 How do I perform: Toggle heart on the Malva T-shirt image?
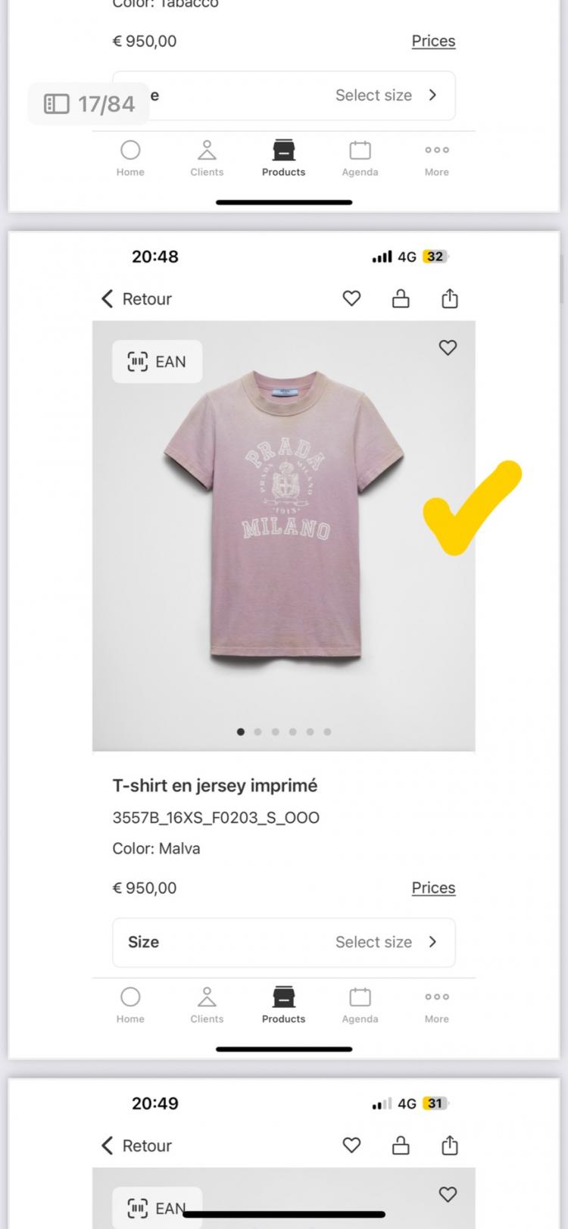point(448,348)
